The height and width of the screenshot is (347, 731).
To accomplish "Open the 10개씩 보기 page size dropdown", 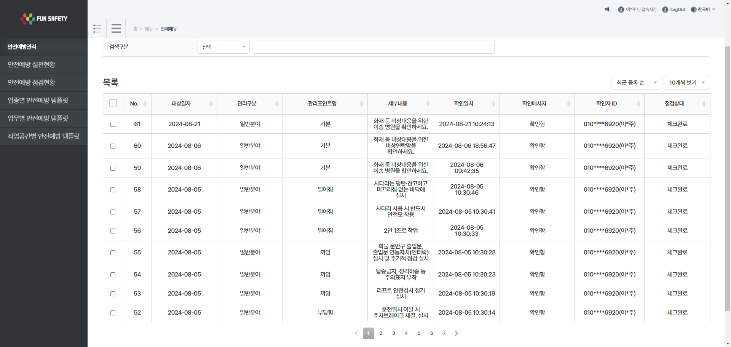I will coord(686,83).
